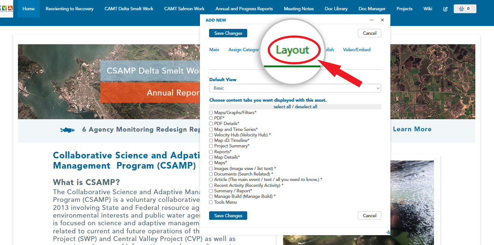Click the blue fish icon beside 6 Agency Monitoring

point(67,130)
